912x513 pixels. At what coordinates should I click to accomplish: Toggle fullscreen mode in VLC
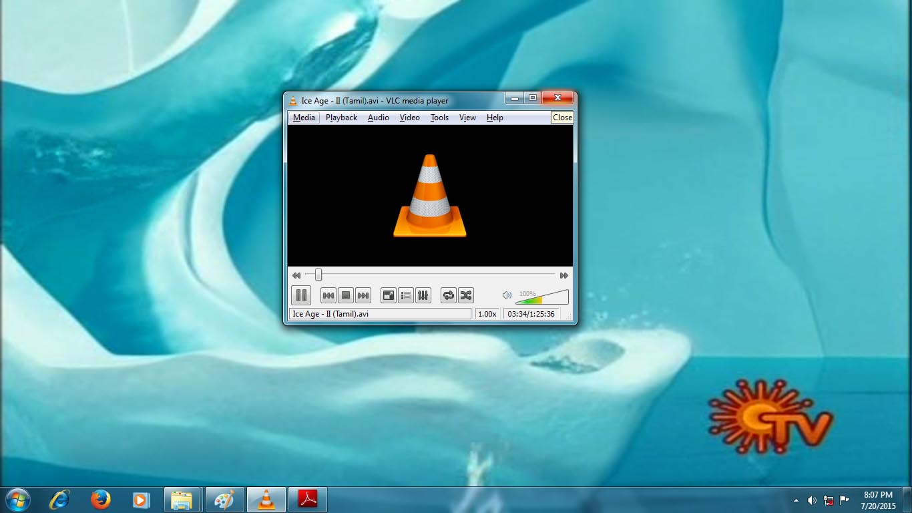click(x=388, y=295)
